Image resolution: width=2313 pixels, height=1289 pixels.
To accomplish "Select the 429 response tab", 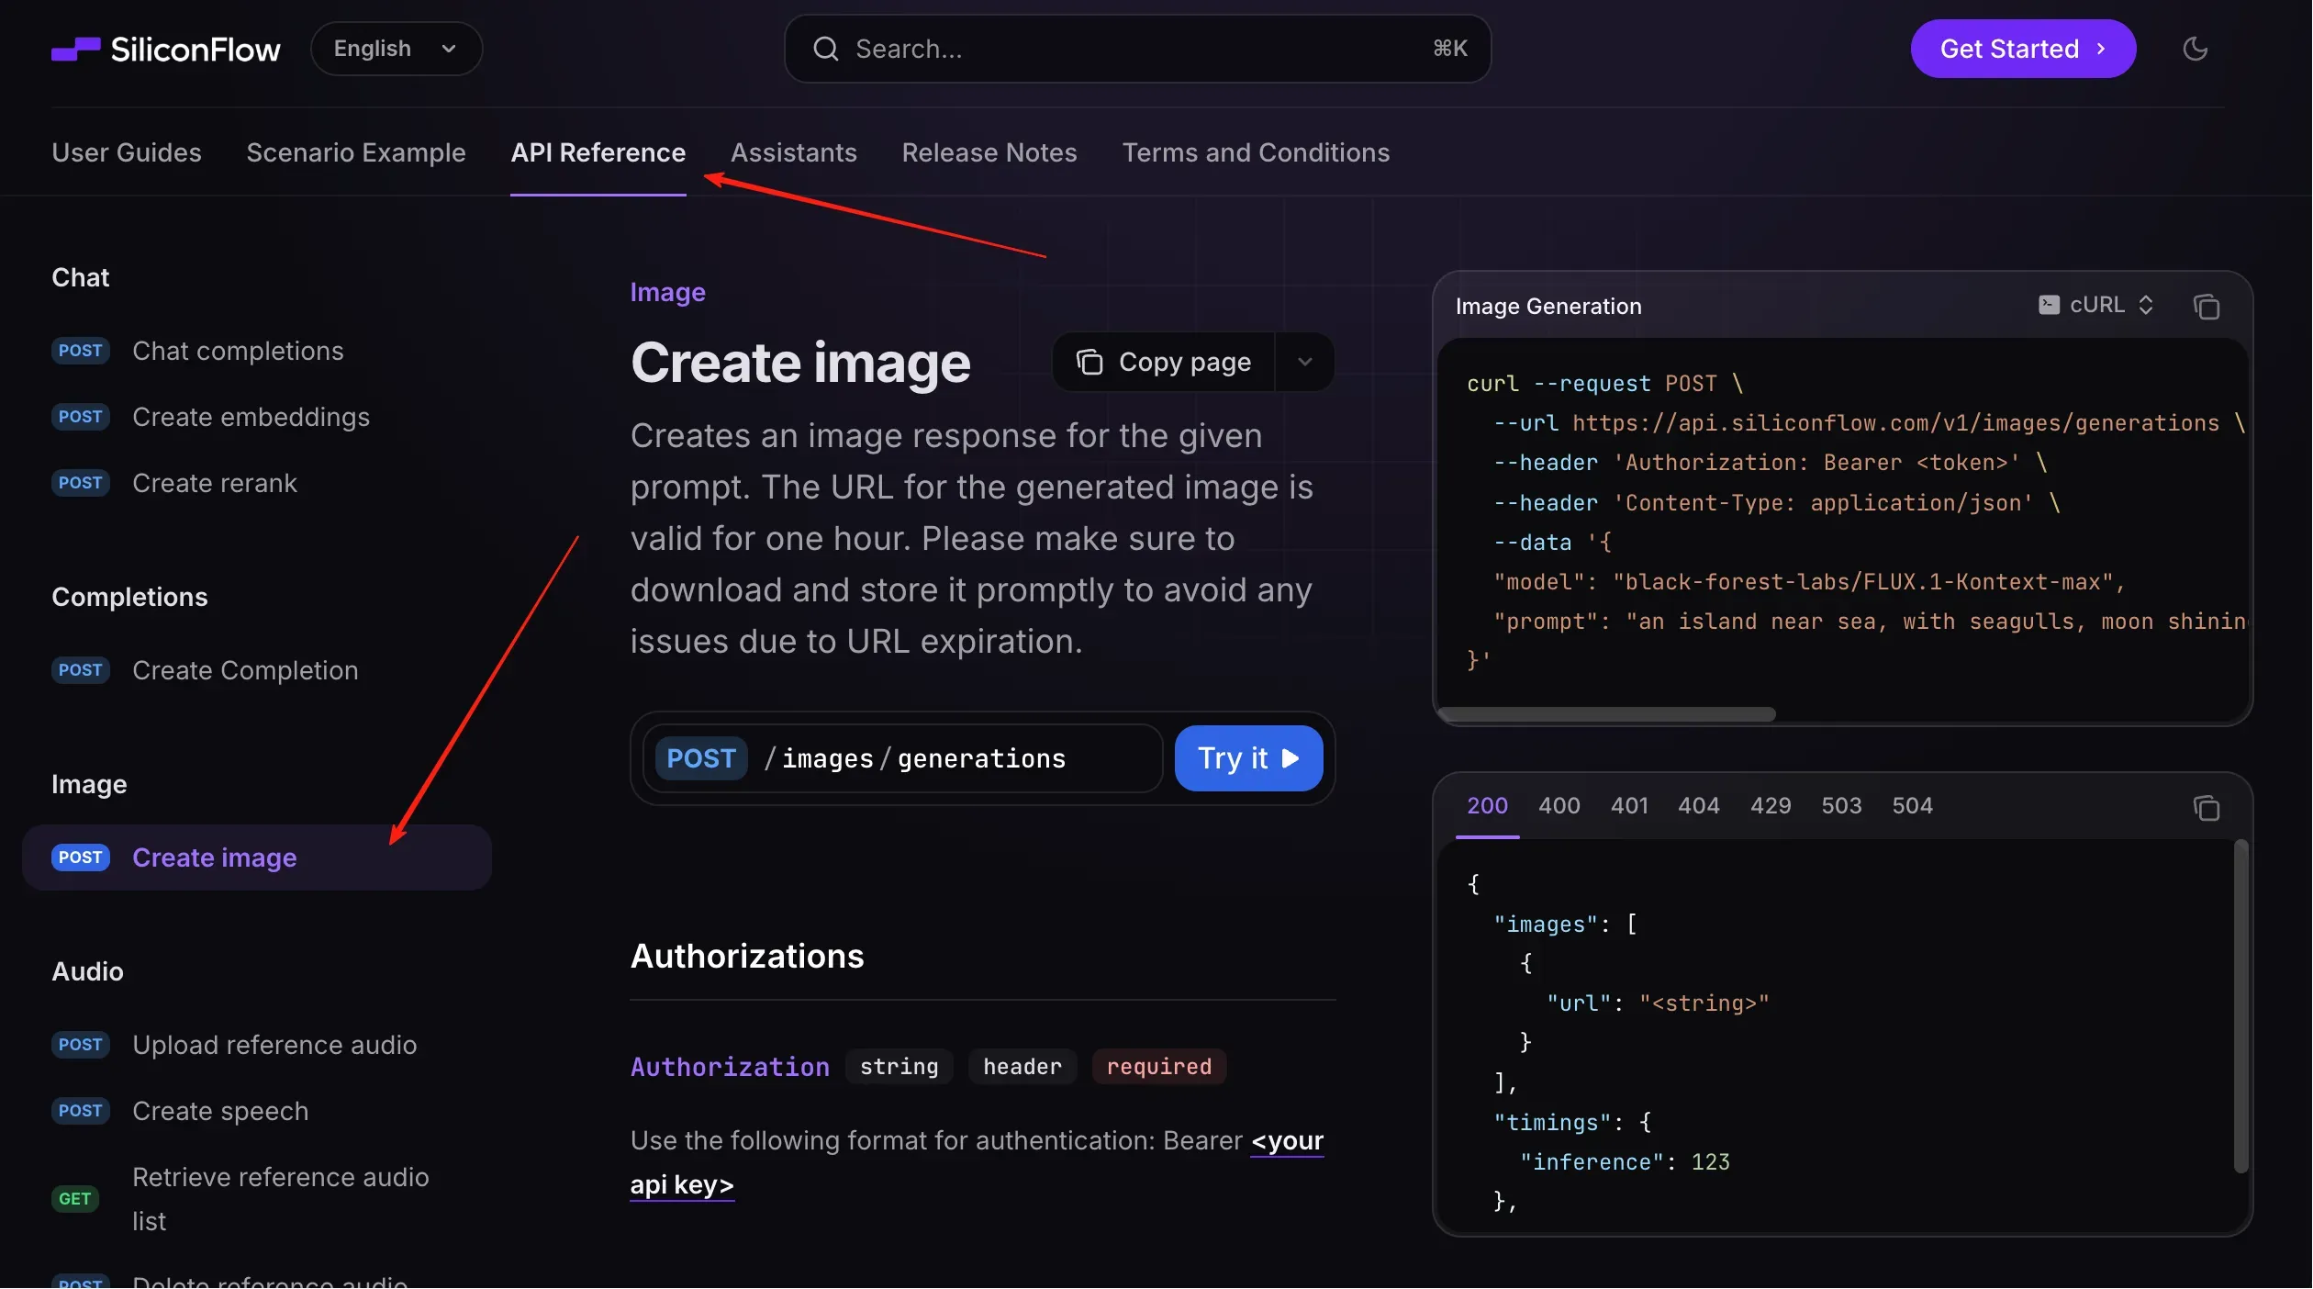I will click(1771, 805).
